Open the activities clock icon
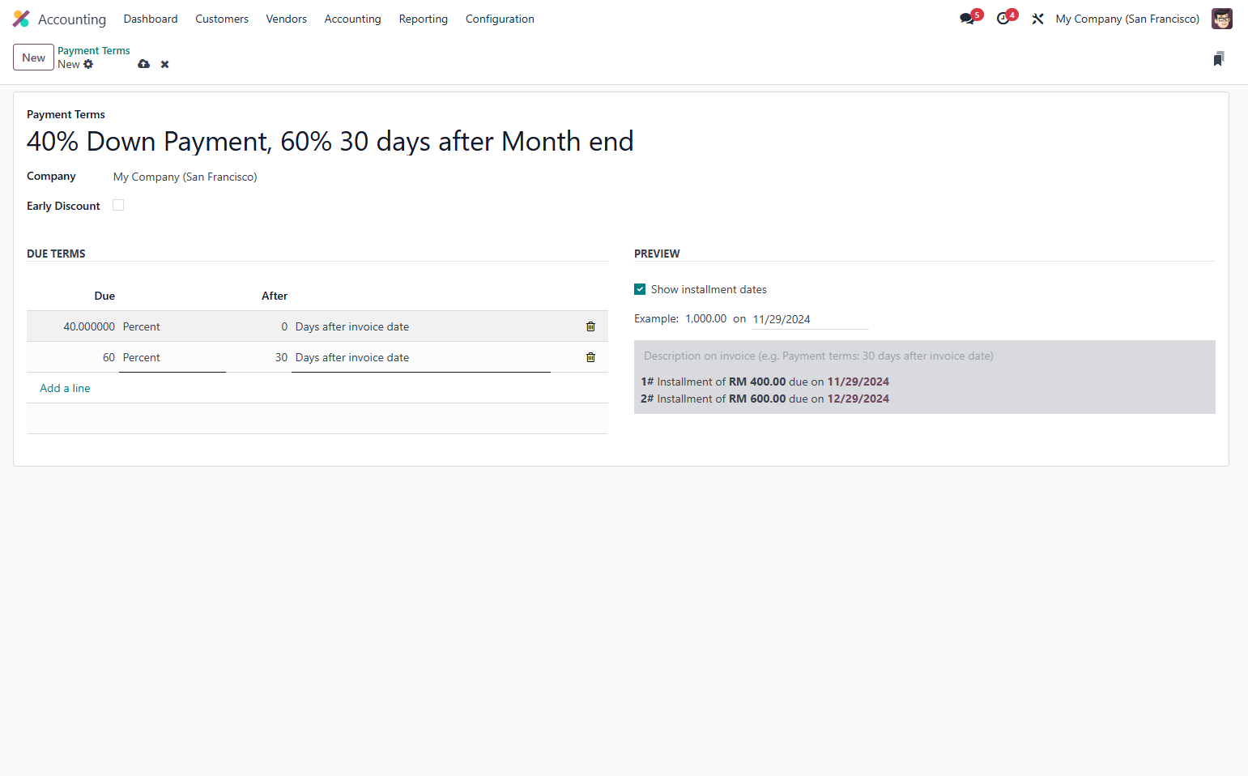 pos(1003,19)
